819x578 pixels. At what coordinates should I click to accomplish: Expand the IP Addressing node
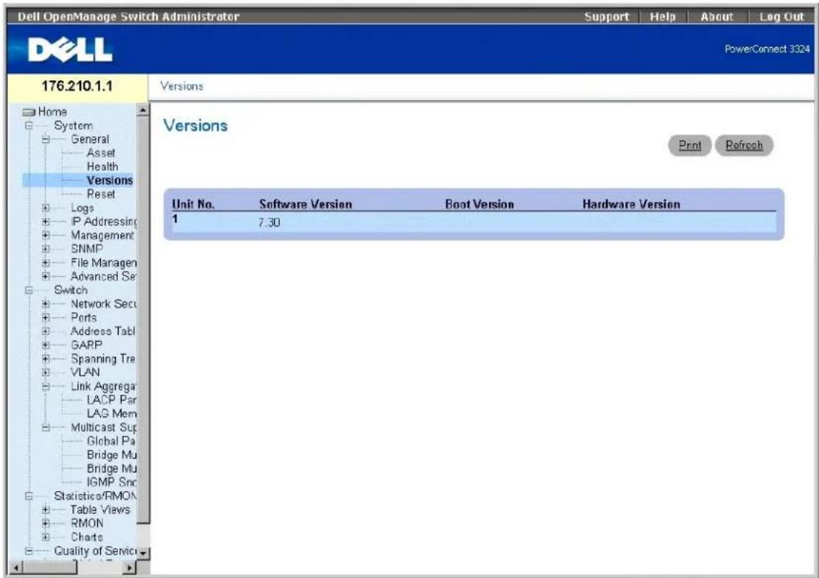46,222
